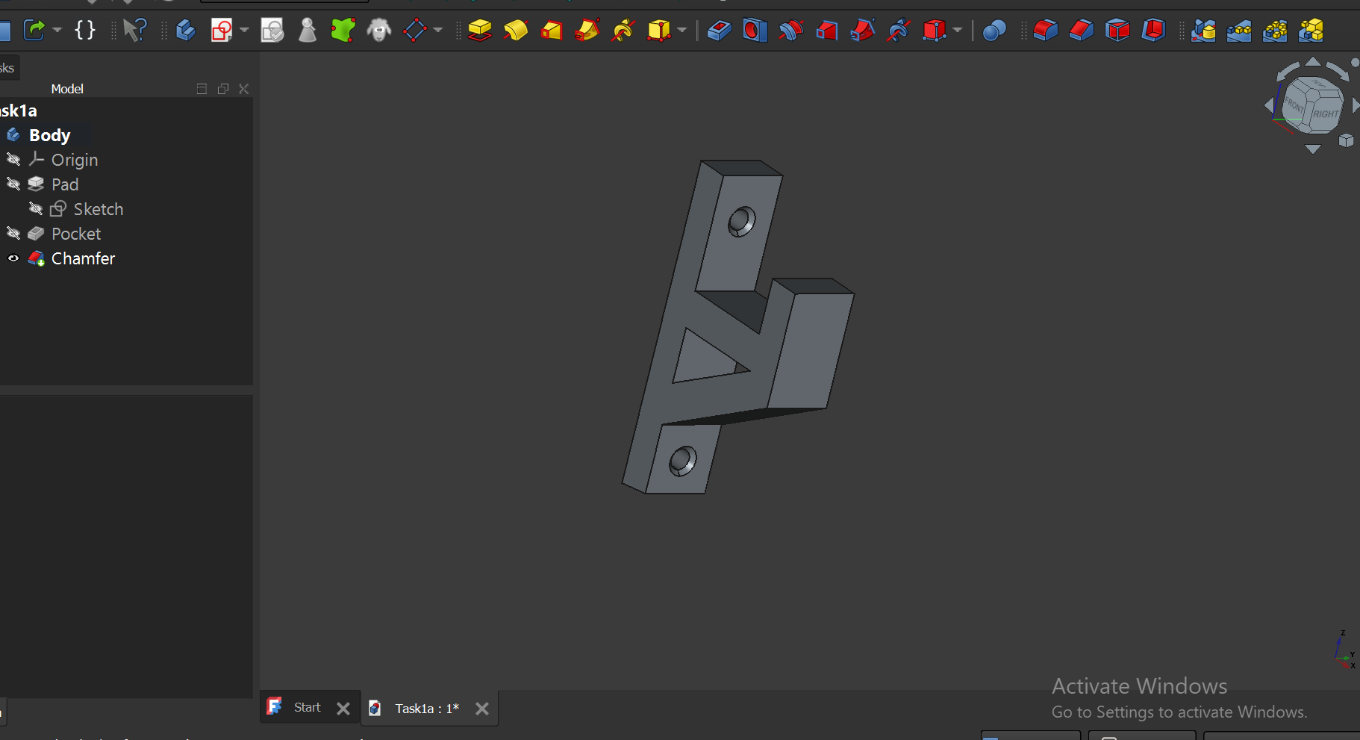Select the Mirrored feature tool
The image size is (1360, 740).
[x=1203, y=31]
